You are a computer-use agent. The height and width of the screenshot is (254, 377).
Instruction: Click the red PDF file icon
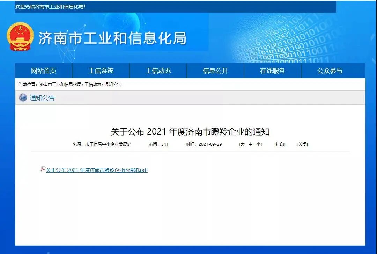(43, 169)
